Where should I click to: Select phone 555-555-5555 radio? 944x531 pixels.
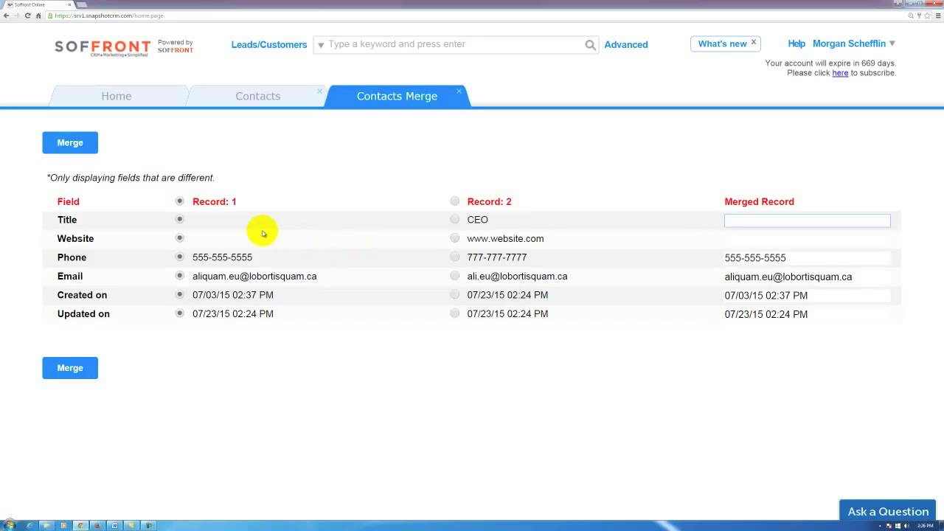click(179, 257)
